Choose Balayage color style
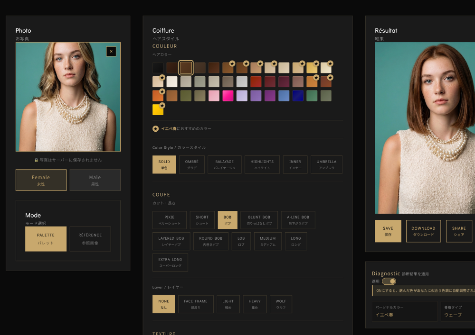This screenshot has width=475, height=335. click(224, 164)
